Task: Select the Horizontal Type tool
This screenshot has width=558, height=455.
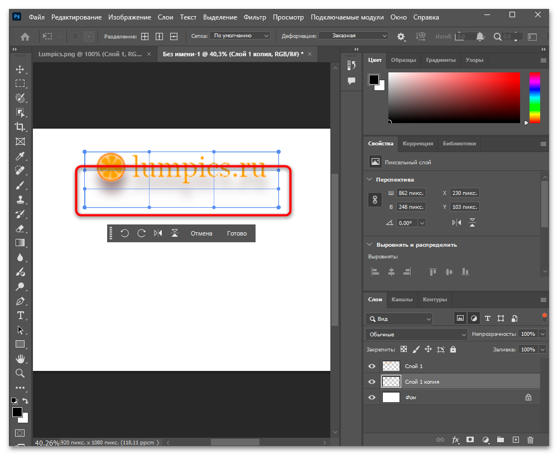Action: point(20,315)
